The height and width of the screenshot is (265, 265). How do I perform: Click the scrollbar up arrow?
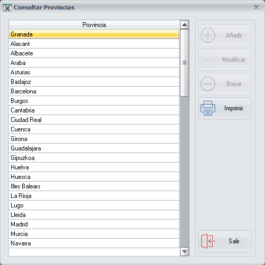tap(184, 25)
